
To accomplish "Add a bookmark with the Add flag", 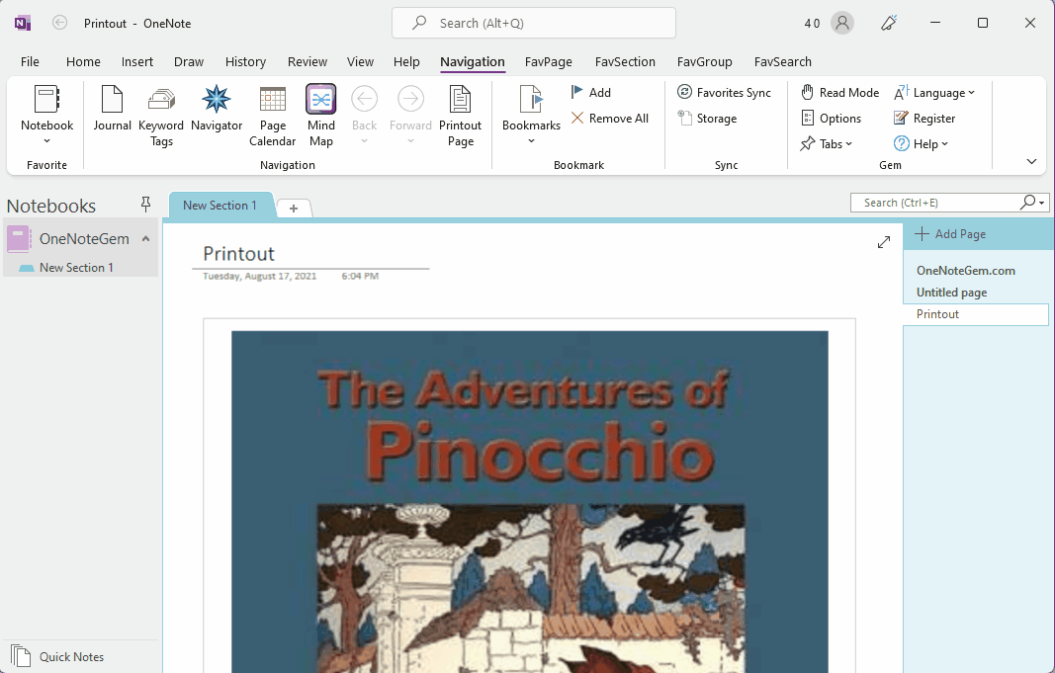I will 590,93.
